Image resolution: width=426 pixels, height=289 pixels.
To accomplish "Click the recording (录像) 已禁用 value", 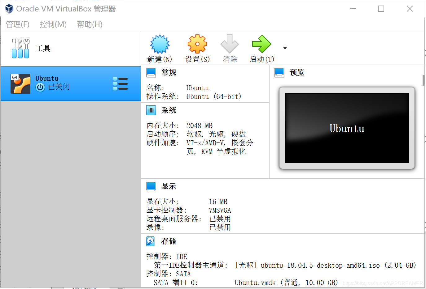I will point(220,228).
